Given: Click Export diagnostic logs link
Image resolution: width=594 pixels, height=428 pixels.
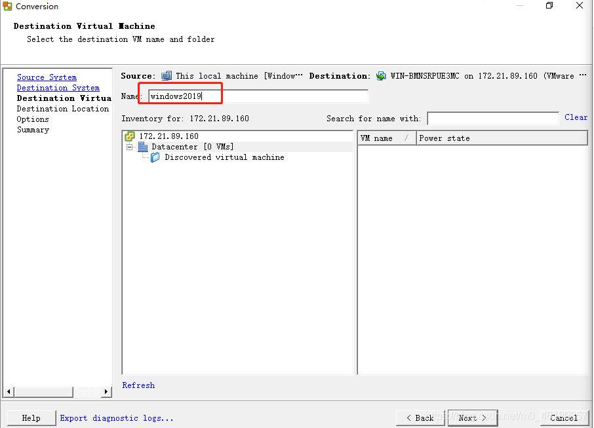Looking at the screenshot, I should tap(116, 418).
